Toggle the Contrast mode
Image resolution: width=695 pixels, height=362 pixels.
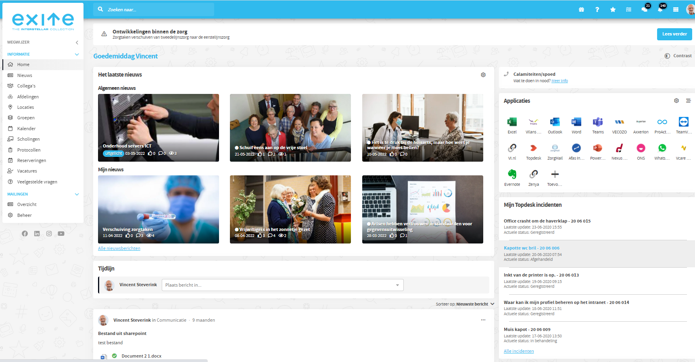click(678, 56)
